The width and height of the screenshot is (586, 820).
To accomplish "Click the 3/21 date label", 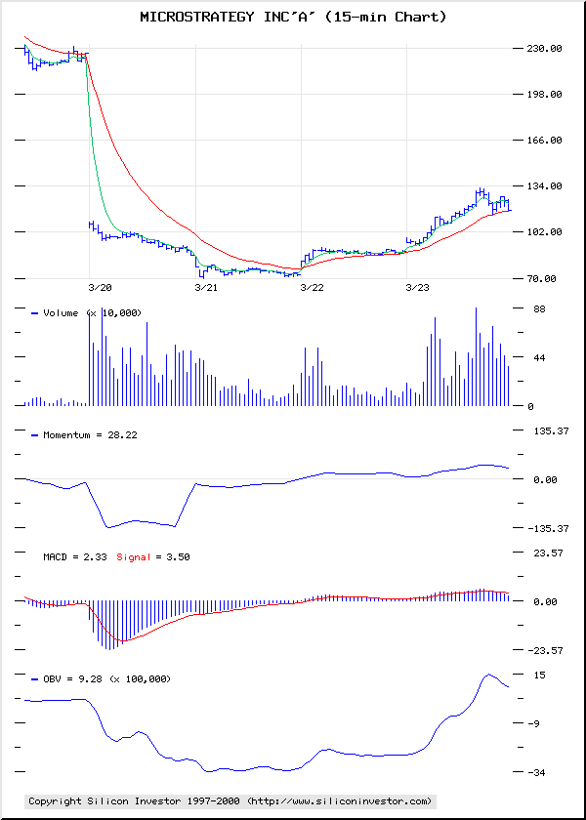I will (x=206, y=288).
